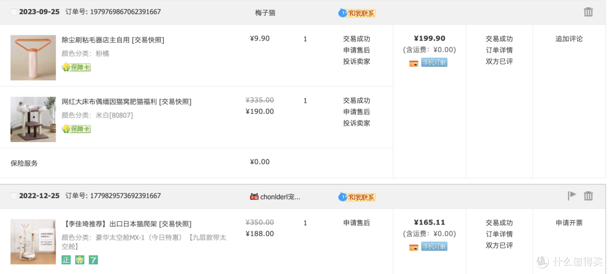Select the checkbox for the 2023-09-25 order

[14, 12]
